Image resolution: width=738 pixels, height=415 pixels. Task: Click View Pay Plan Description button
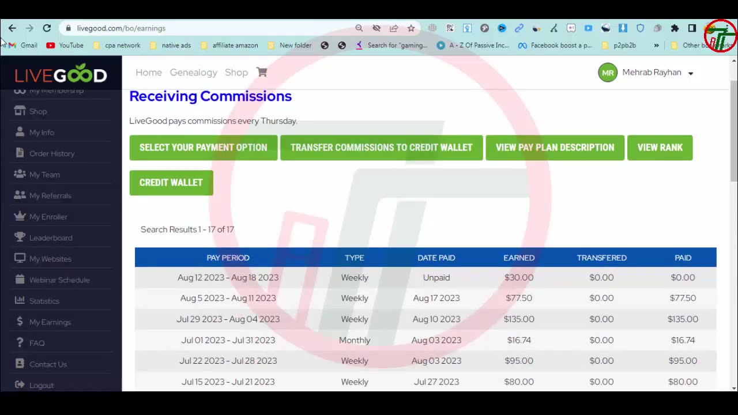pos(555,148)
